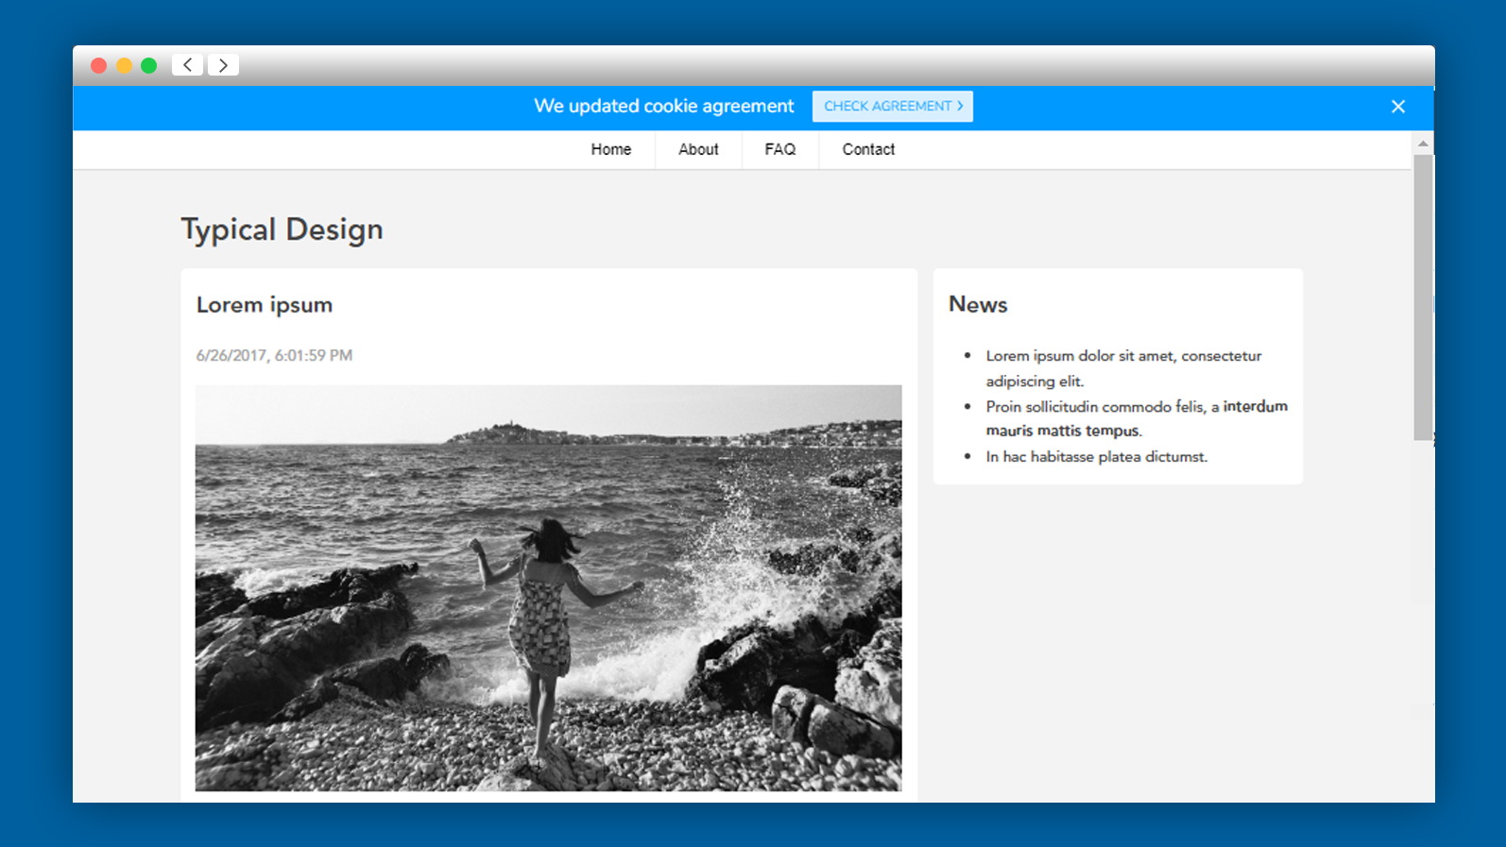
Task: Click the Typical Design page heading
Action: point(282,229)
